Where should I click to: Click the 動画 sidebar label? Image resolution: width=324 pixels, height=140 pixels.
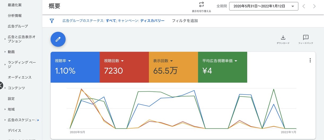coord(11,52)
